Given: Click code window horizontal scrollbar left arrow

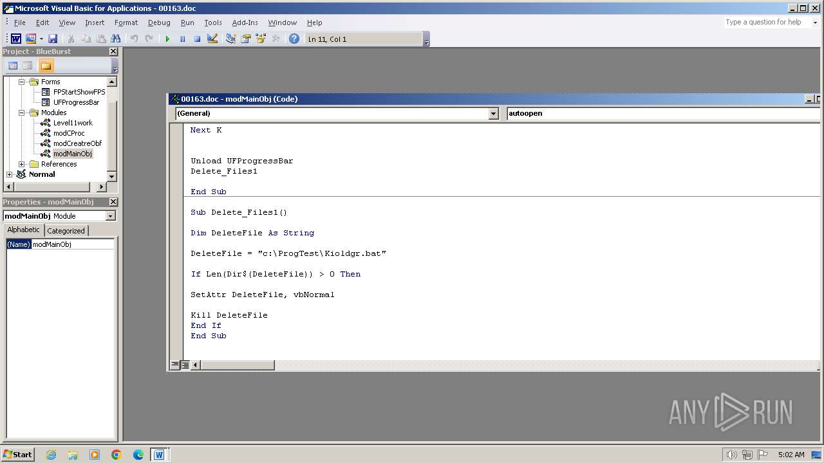Looking at the screenshot, I should [196, 365].
